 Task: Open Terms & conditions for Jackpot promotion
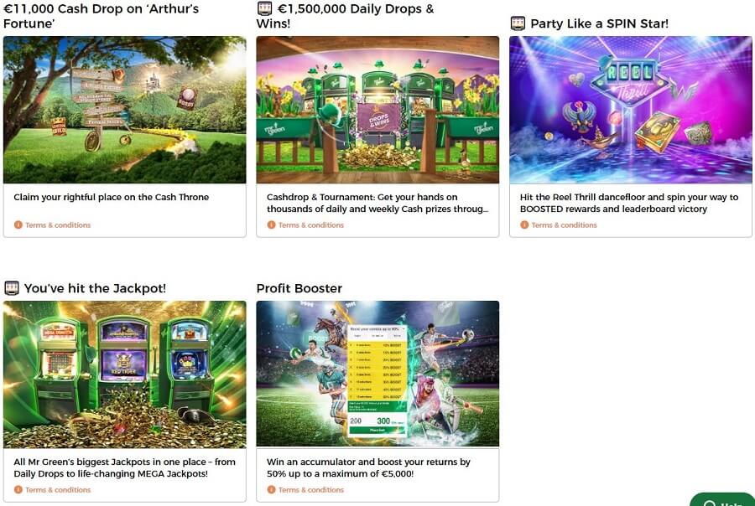(58, 490)
